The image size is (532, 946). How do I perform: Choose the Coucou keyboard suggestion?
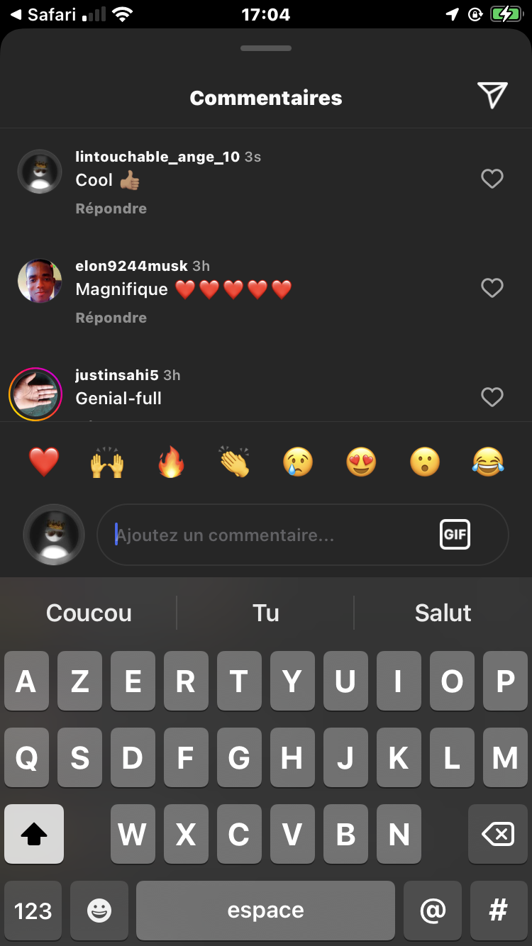tap(89, 613)
